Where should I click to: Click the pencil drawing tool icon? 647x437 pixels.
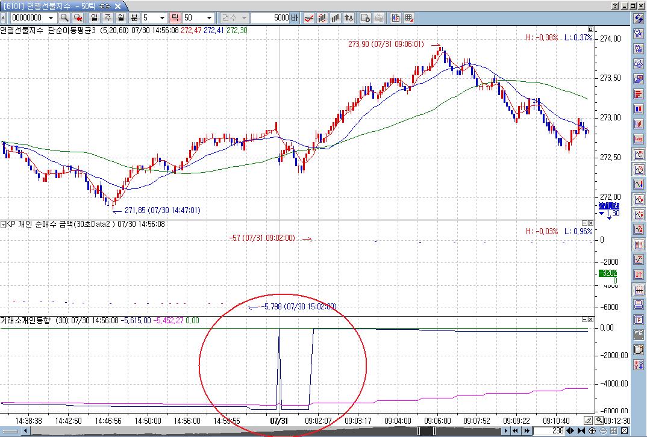coord(588,421)
